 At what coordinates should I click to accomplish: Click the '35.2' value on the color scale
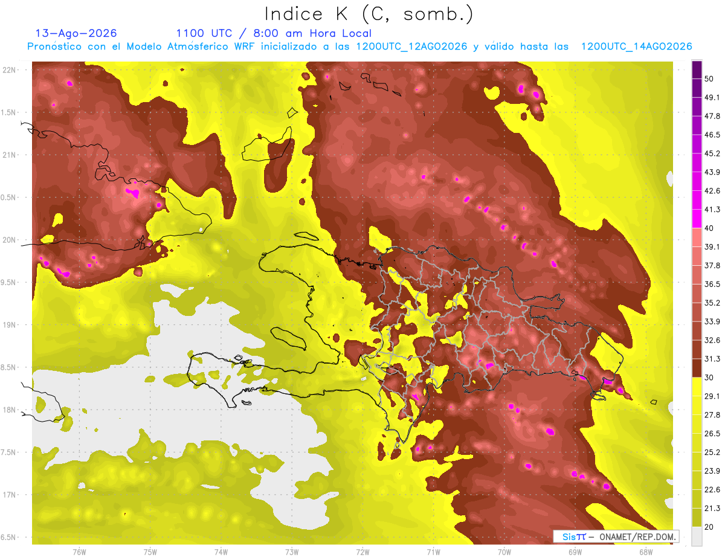point(712,303)
